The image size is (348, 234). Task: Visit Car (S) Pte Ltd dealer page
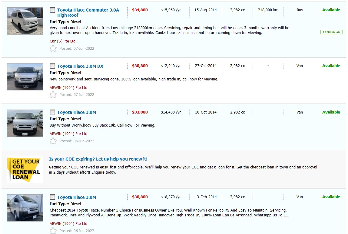62,41
